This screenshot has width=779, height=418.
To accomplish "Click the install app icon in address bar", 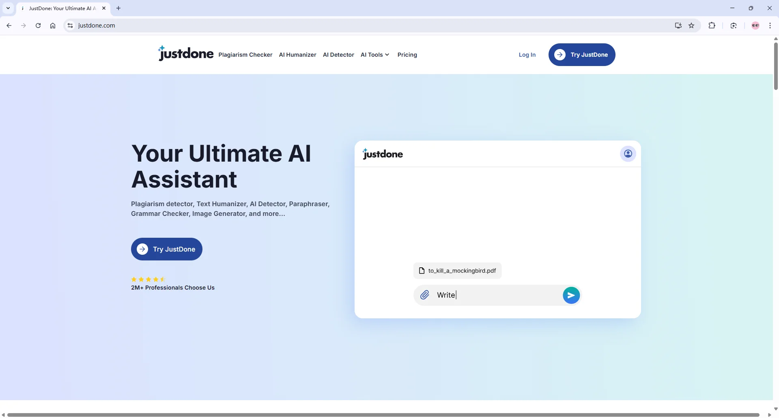I will tap(678, 26).
